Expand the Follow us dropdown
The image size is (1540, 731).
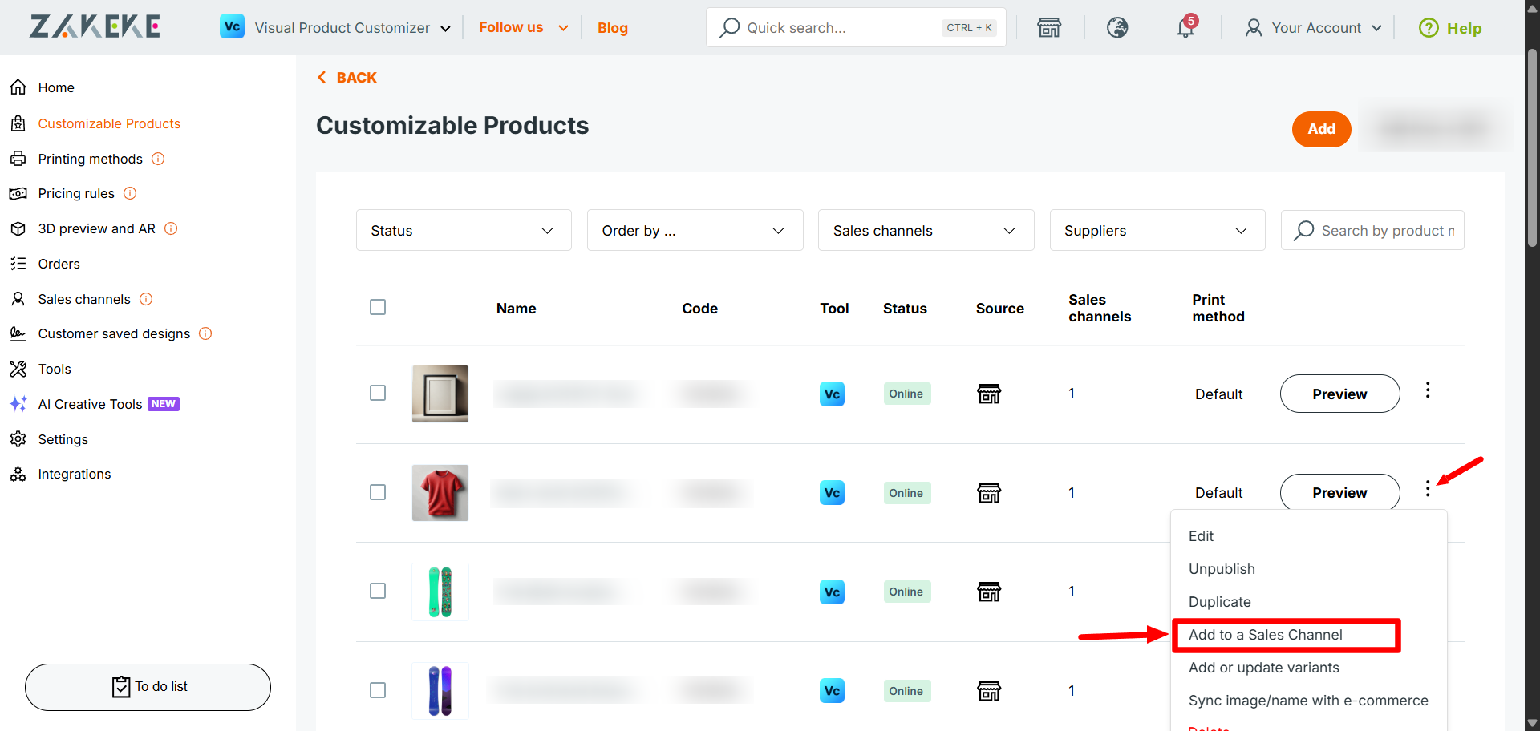tap(563, 28)
